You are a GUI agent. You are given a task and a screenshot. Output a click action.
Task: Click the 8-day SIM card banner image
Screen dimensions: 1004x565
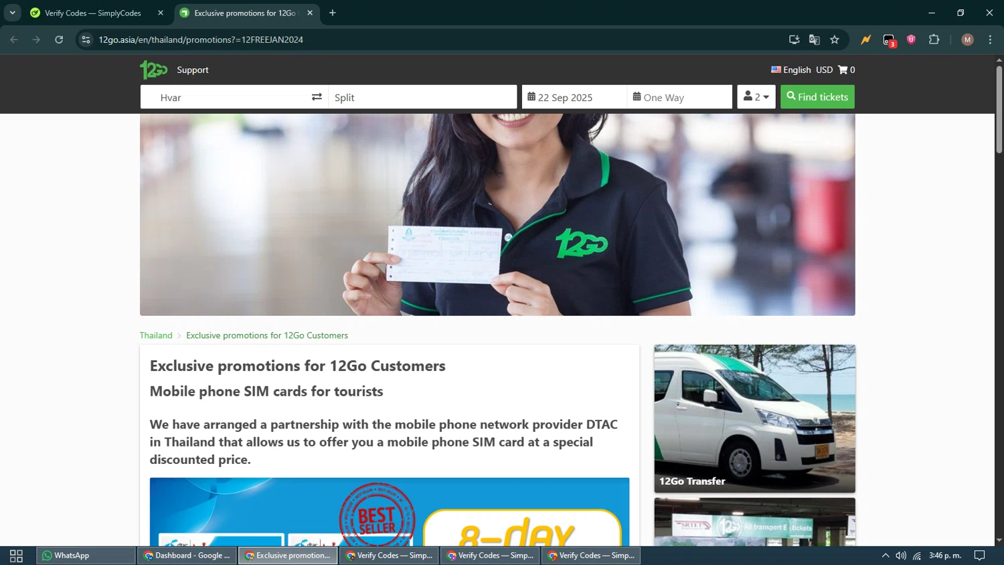[x=390, y=511]
